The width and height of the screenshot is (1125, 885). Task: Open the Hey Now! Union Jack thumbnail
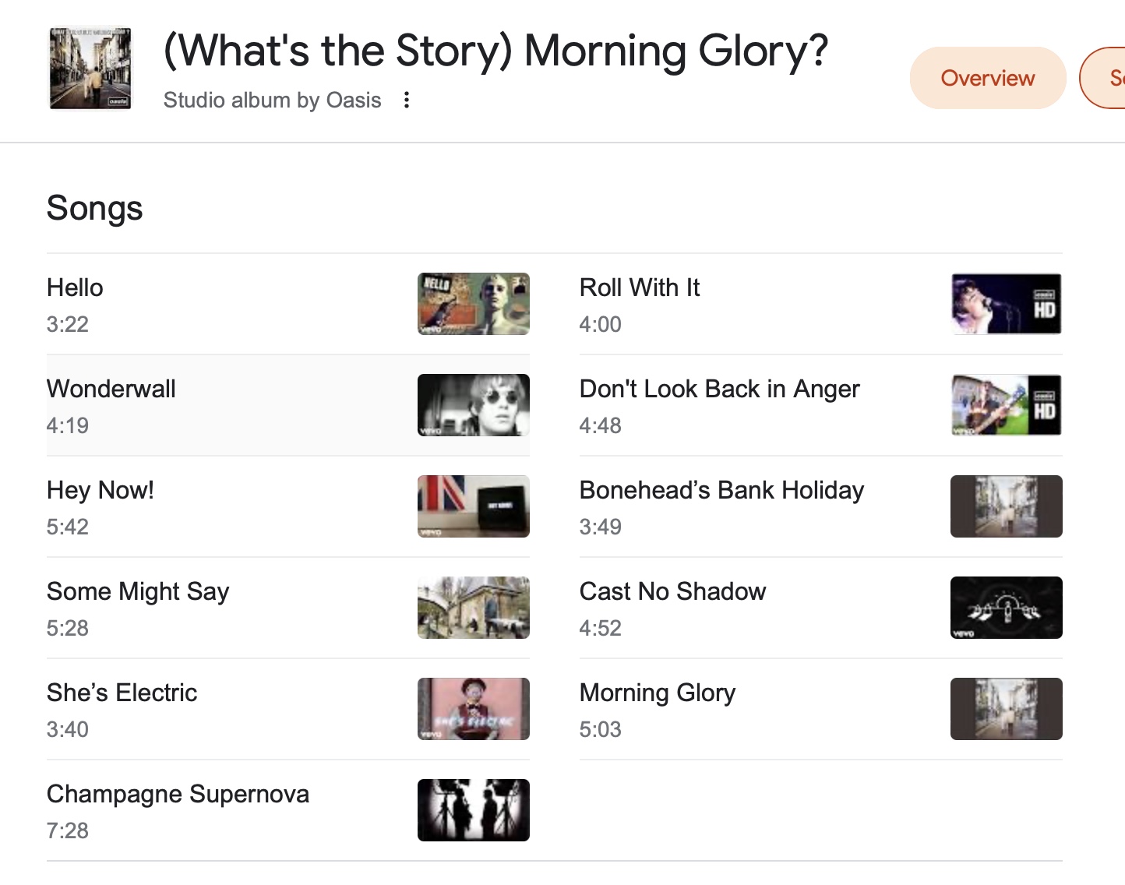tap(474, 506)
